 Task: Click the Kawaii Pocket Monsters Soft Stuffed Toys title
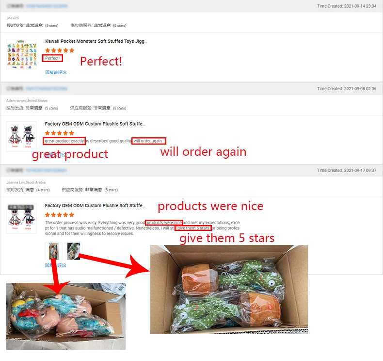[96, 41]
